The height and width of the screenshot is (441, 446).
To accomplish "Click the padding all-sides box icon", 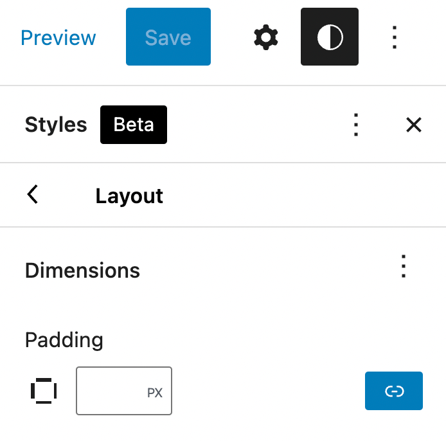I will coord(44,391).
